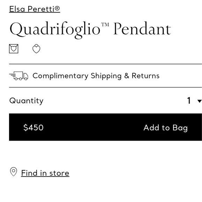Click the TM symbol beside Quadrifoglio

point(105,24)
